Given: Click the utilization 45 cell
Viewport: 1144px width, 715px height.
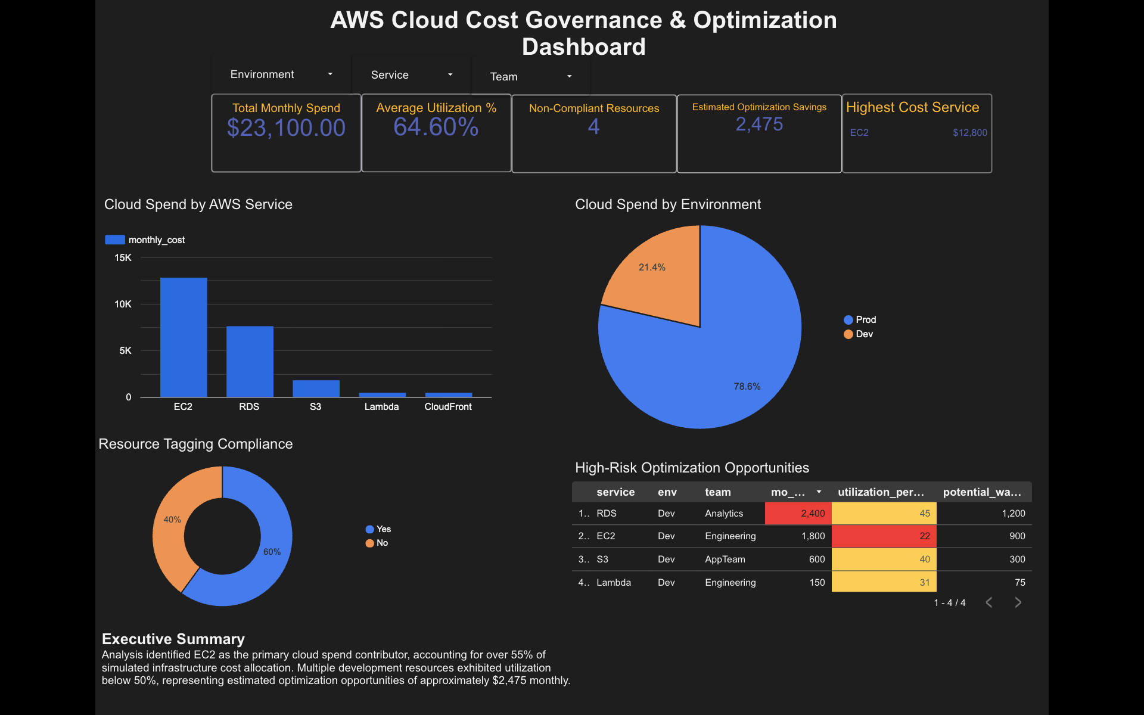Looking at the screenshot, I should pyautogui.click(x=884, y=513).
